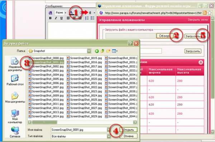
Task: Select file ScreenSnapShot_0005.jpg
Action: 46,79
